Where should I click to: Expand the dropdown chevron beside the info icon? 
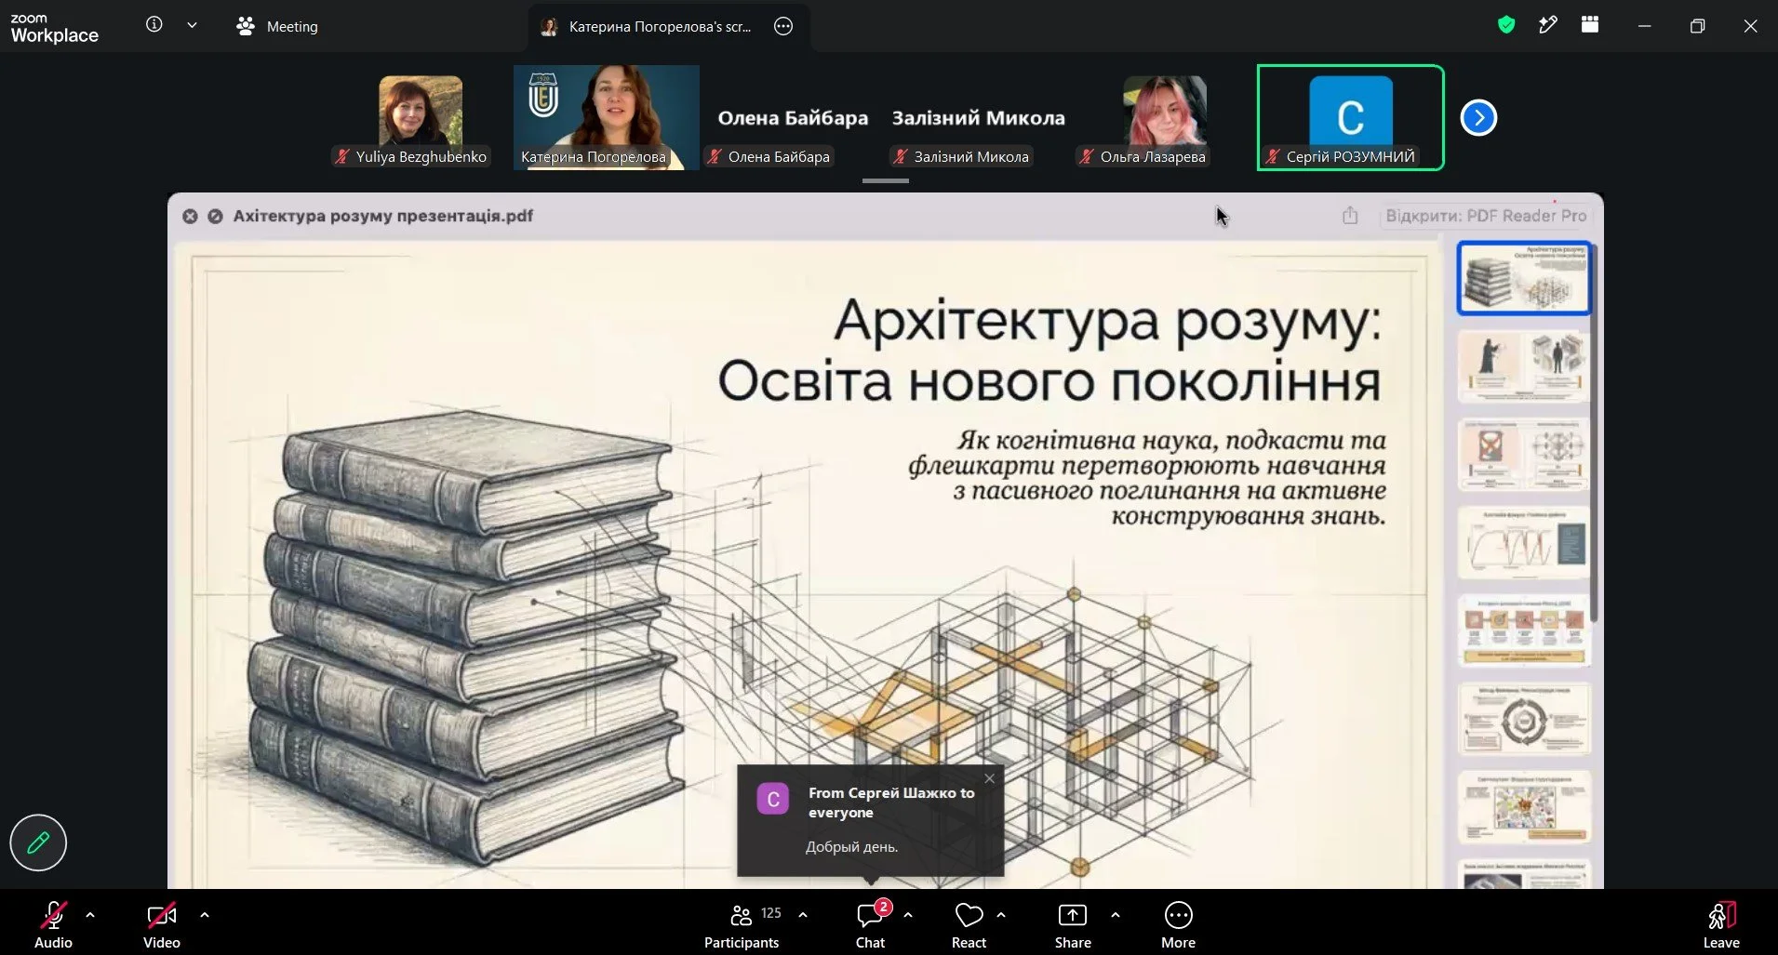point(192,25)
